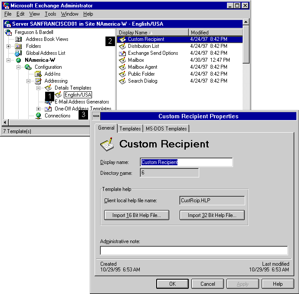This screenshot has height=294, width=299.
Task: Click the Global Address List icon
Action: (x=18, y=53)
